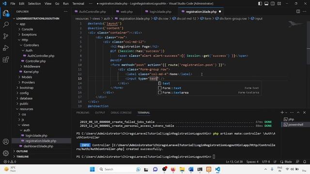
Task: Open the new terminal launch profile dropdown
Action: (286, 113)
